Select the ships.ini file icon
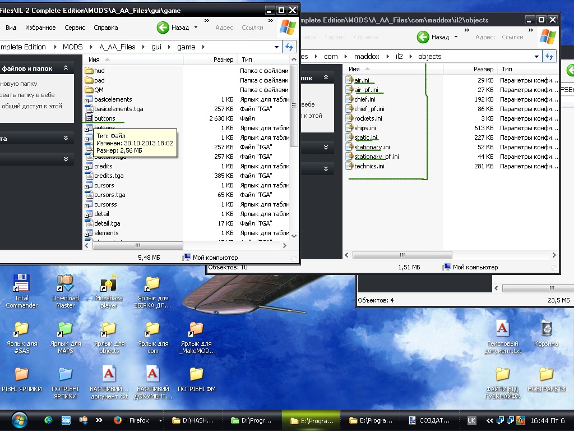The image size is (574, 431). 349,128
